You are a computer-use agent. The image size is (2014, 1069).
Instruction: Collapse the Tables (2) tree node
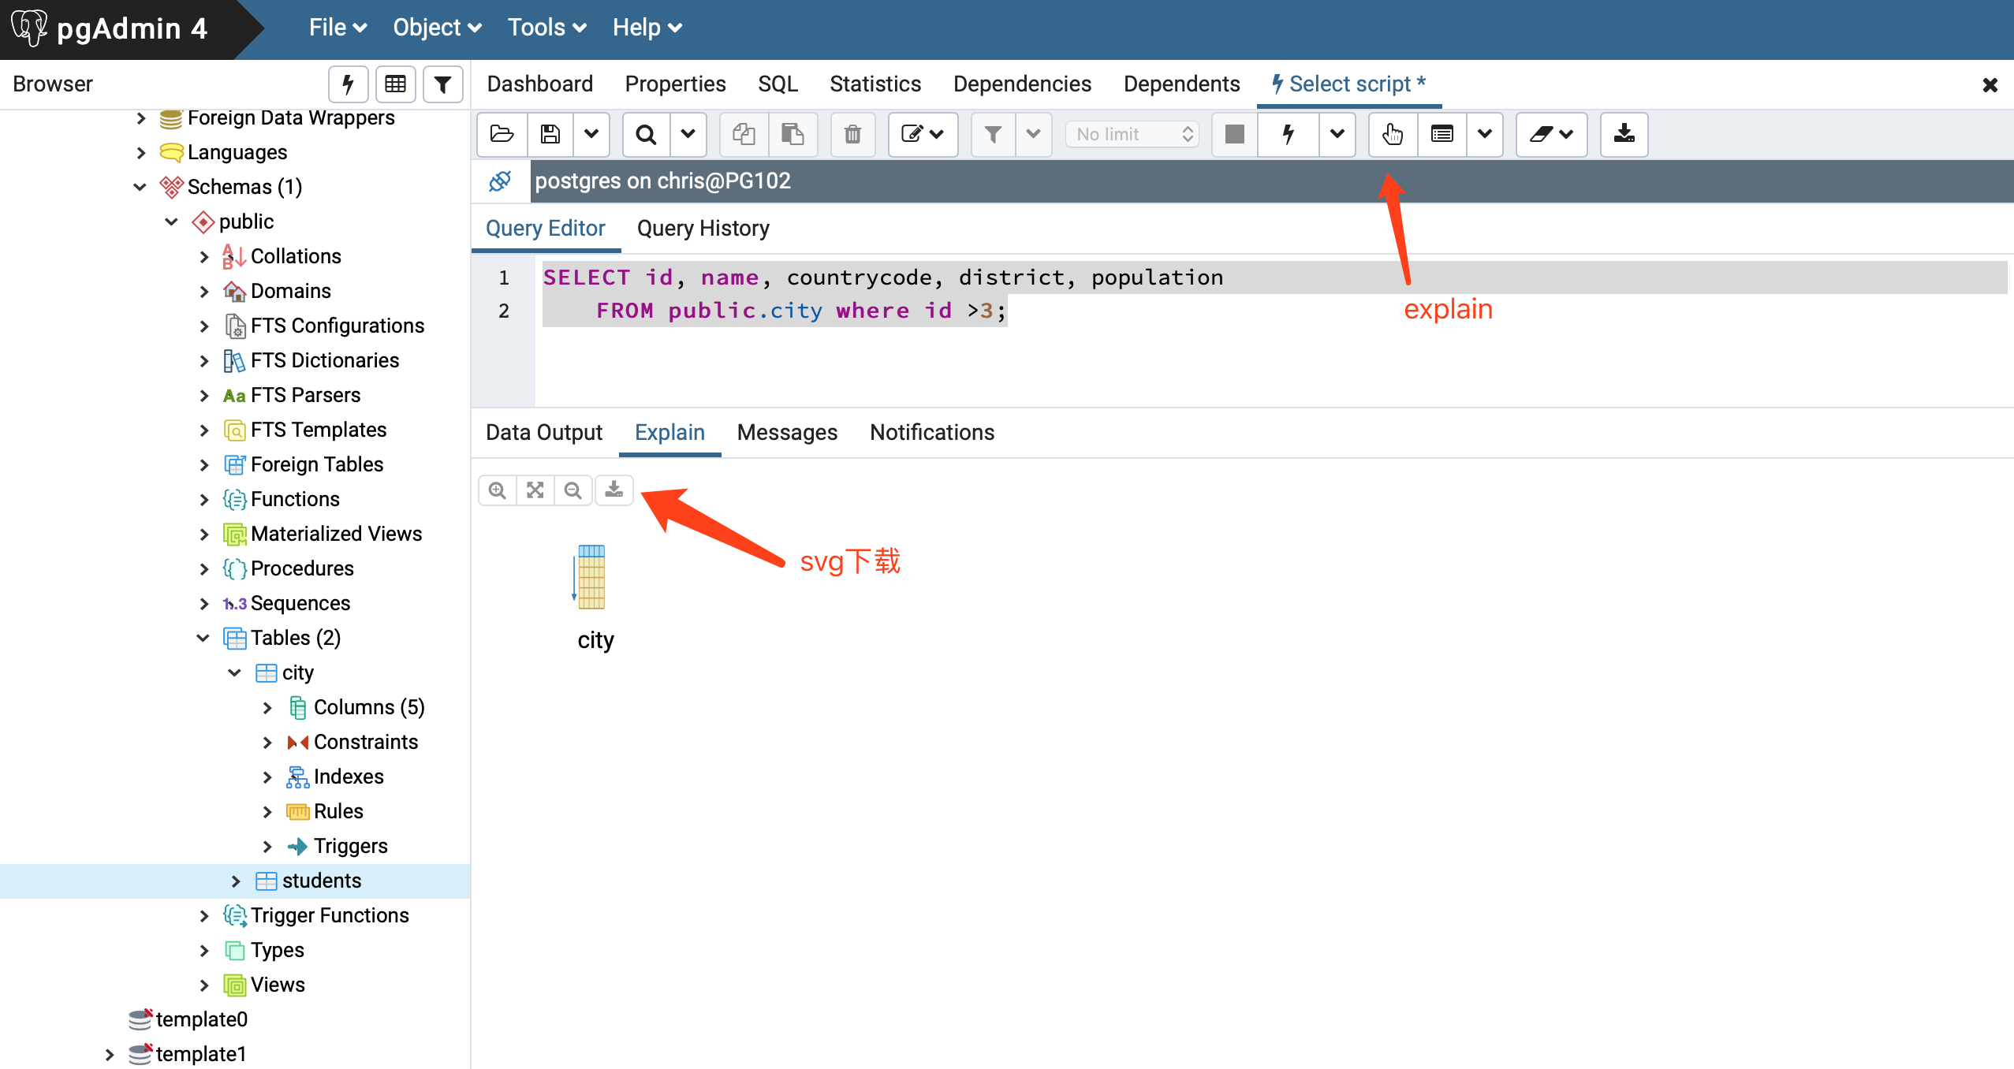[203, 638]
